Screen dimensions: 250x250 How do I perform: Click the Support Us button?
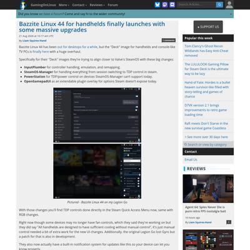[208, 27]
